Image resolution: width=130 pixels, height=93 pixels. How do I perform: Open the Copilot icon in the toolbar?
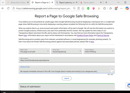point(127,8)
